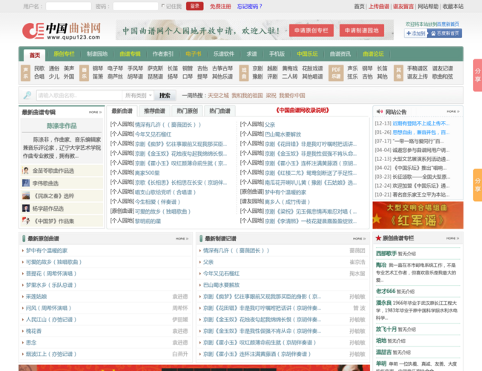The height and width of the screenshot is (371, 482).
Task: Toggle the 记住我 remember-me checkbox
Action: (x=162, y=6)
